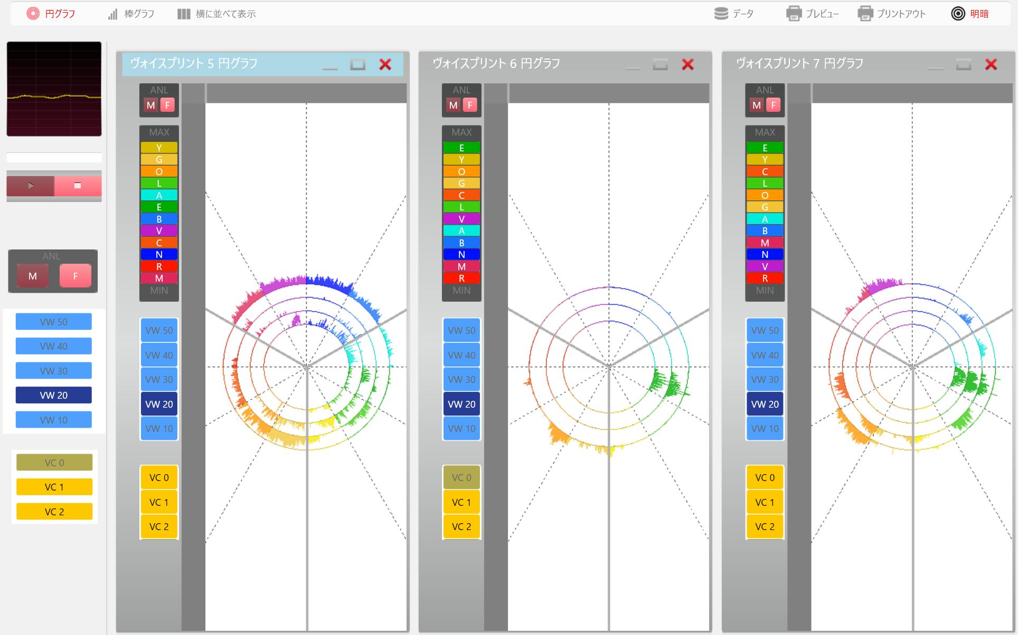The image size is (1018, 635).
Task: Open the データ panel
Action: click(x=734, y=14)
